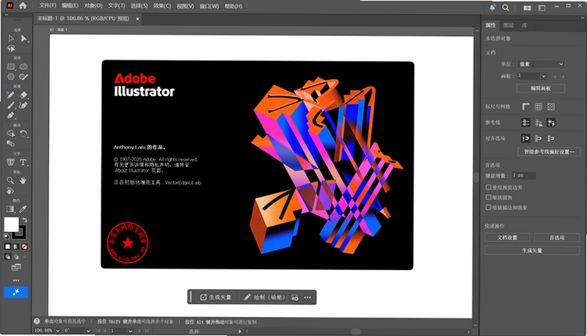
Task: Select the Direct Selection tool
Action: [24, 39]
